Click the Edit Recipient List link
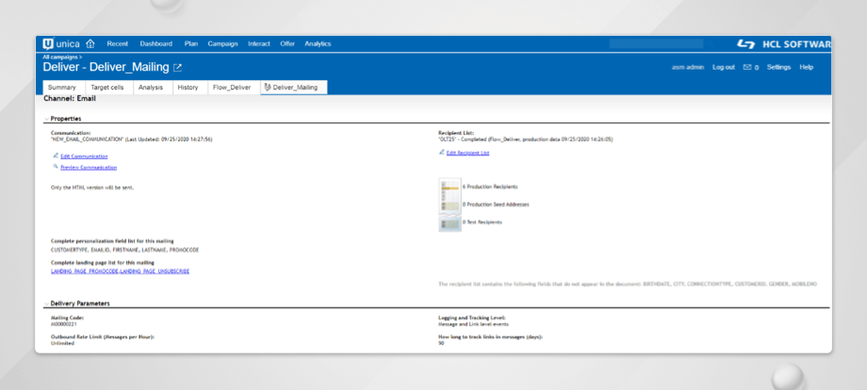 click(x=467, y=153)
